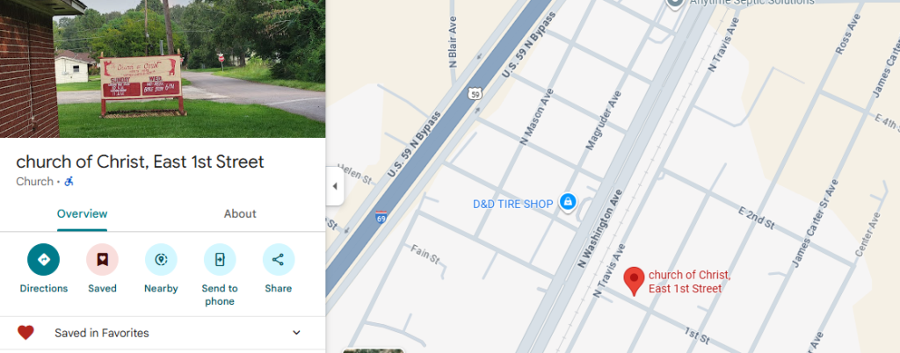Click the red church of Christ map pin
The height and width of the screenshot is (353, 900).
pyautogui.click(x=634, y=281)
